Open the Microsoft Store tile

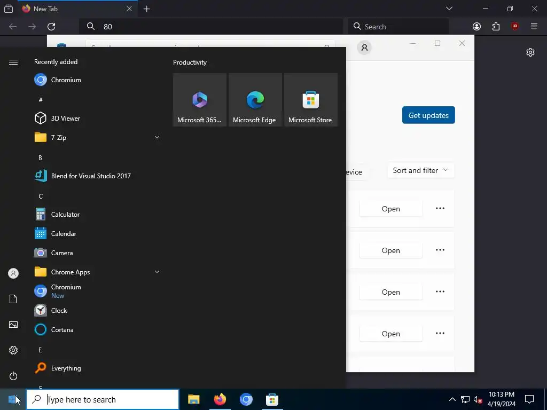[311, 100]
